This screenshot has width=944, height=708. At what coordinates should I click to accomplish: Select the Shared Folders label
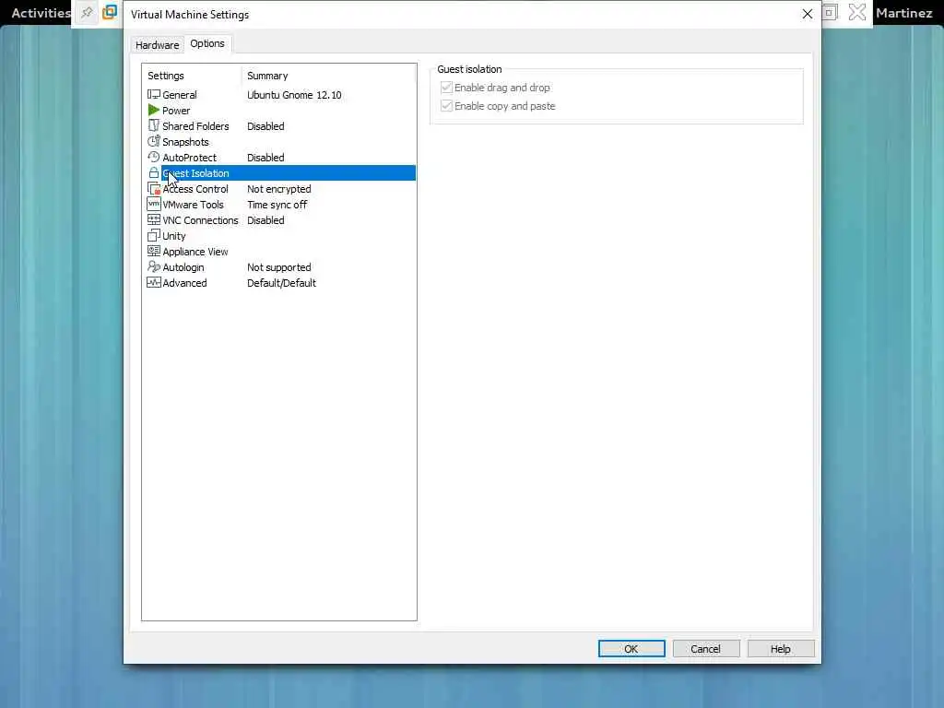(x=195, y=125)
